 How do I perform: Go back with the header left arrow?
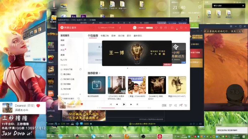click(x=89, y=28)
